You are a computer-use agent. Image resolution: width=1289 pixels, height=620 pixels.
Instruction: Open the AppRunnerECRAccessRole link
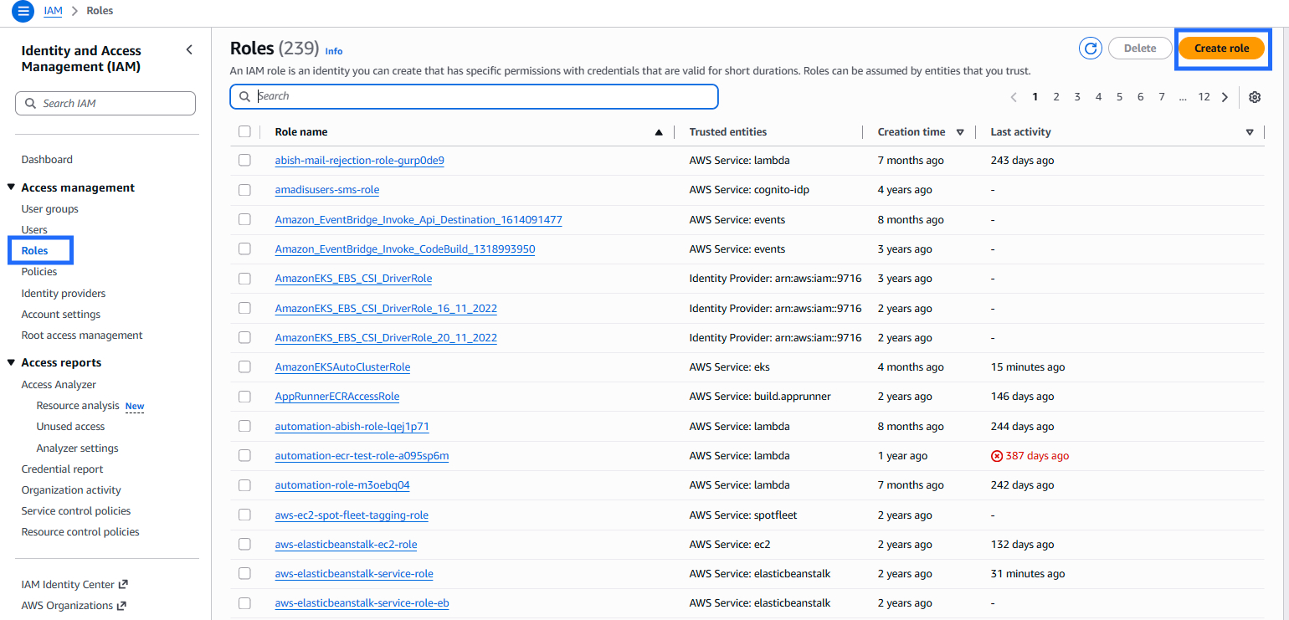point(336,397)
